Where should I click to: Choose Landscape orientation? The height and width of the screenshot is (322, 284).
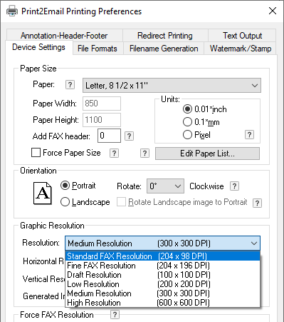click(65, 202)
